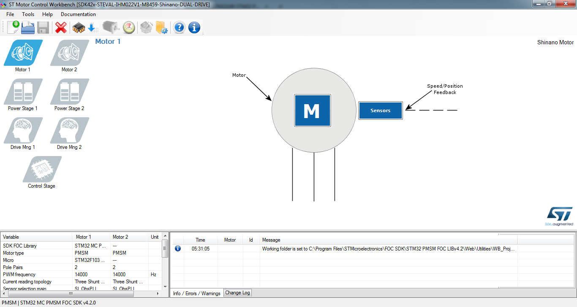577x307 pixels.
Task: Click the Variable column header
Action: point(36,237)
